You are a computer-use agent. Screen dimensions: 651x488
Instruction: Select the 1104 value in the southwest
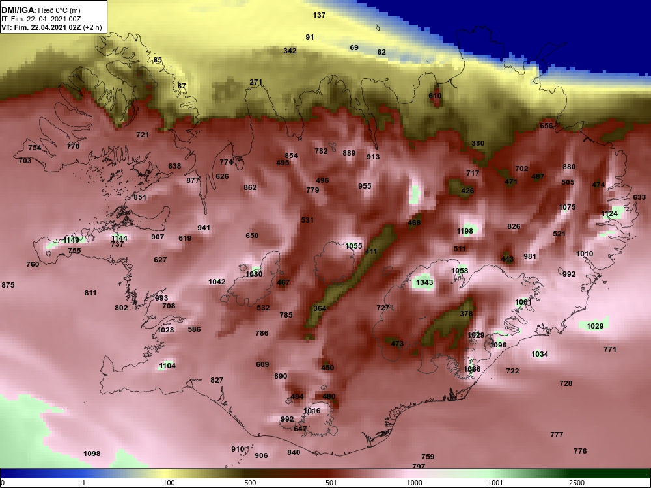[x=167, y=366]
